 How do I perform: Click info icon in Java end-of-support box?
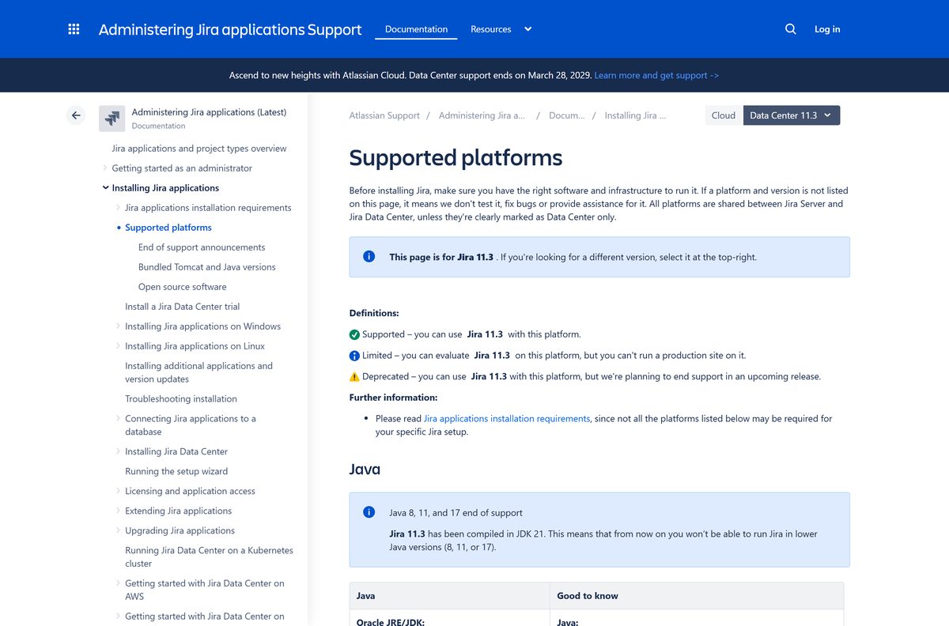369,512
